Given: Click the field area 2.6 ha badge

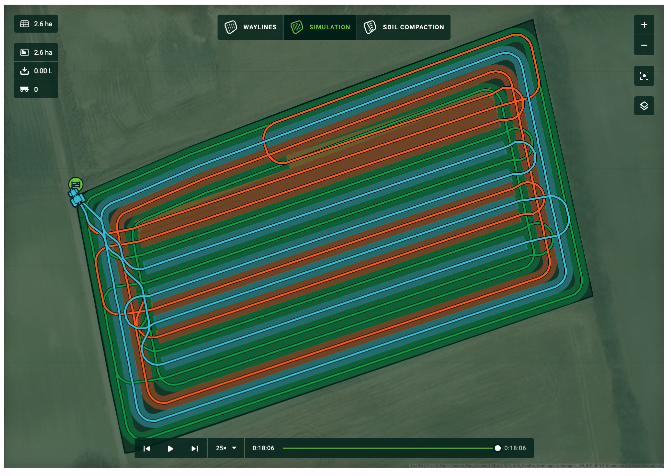Looking at the screenshot, I should pyautogui.click(x=36, y=24).
